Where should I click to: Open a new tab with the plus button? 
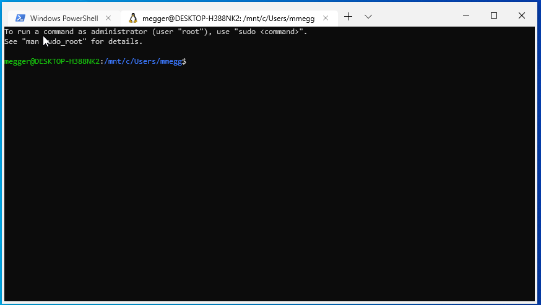(x=348, y=17)
